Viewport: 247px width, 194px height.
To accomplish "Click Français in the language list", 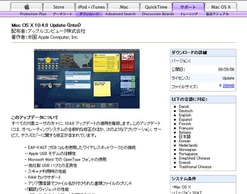I will coord(186,128).
